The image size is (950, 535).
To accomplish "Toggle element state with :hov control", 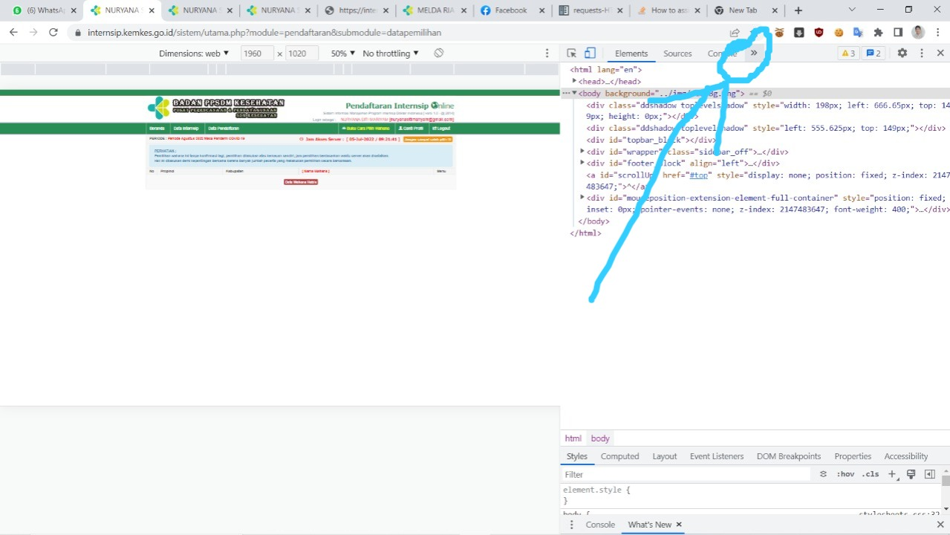I will 845,474.
